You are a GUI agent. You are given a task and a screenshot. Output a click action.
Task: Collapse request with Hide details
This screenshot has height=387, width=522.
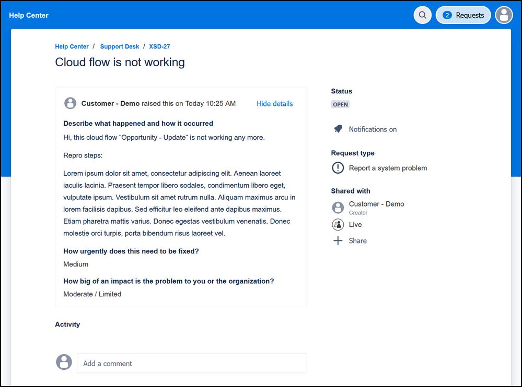274,104
